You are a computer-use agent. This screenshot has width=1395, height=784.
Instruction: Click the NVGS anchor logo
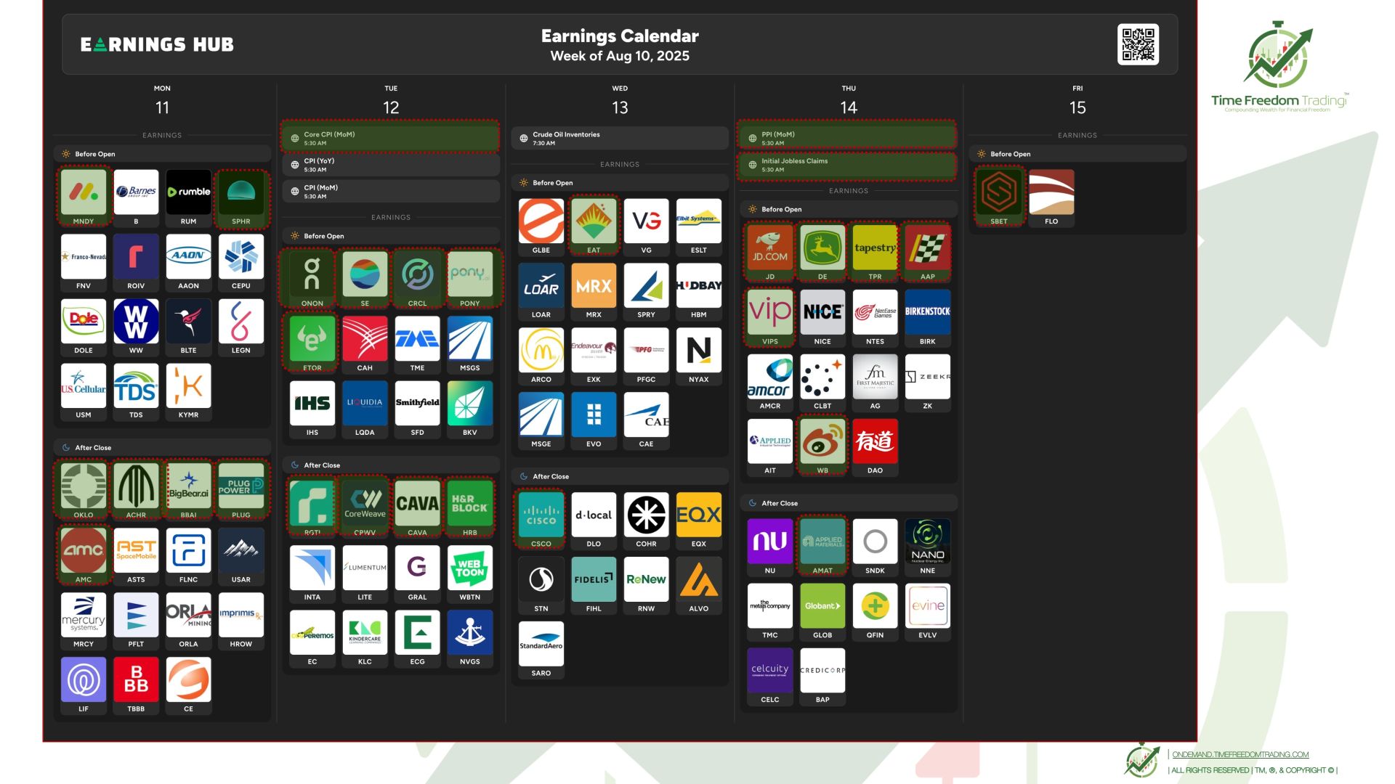coord(470,633)
